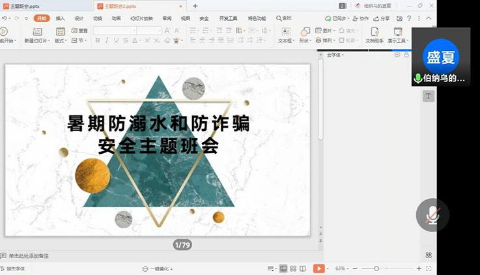The image size is (480, 275).
Task: Click the Find (查找) search icon
Action: pos(283,18)
